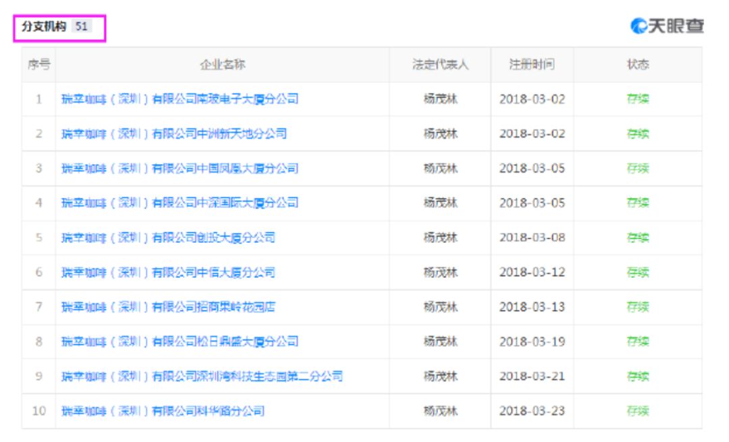The width and height of the screenshot is (729, 442).
Task: Open the 松日鼎盛大厦分公司 company link
Action: point(180,341)
